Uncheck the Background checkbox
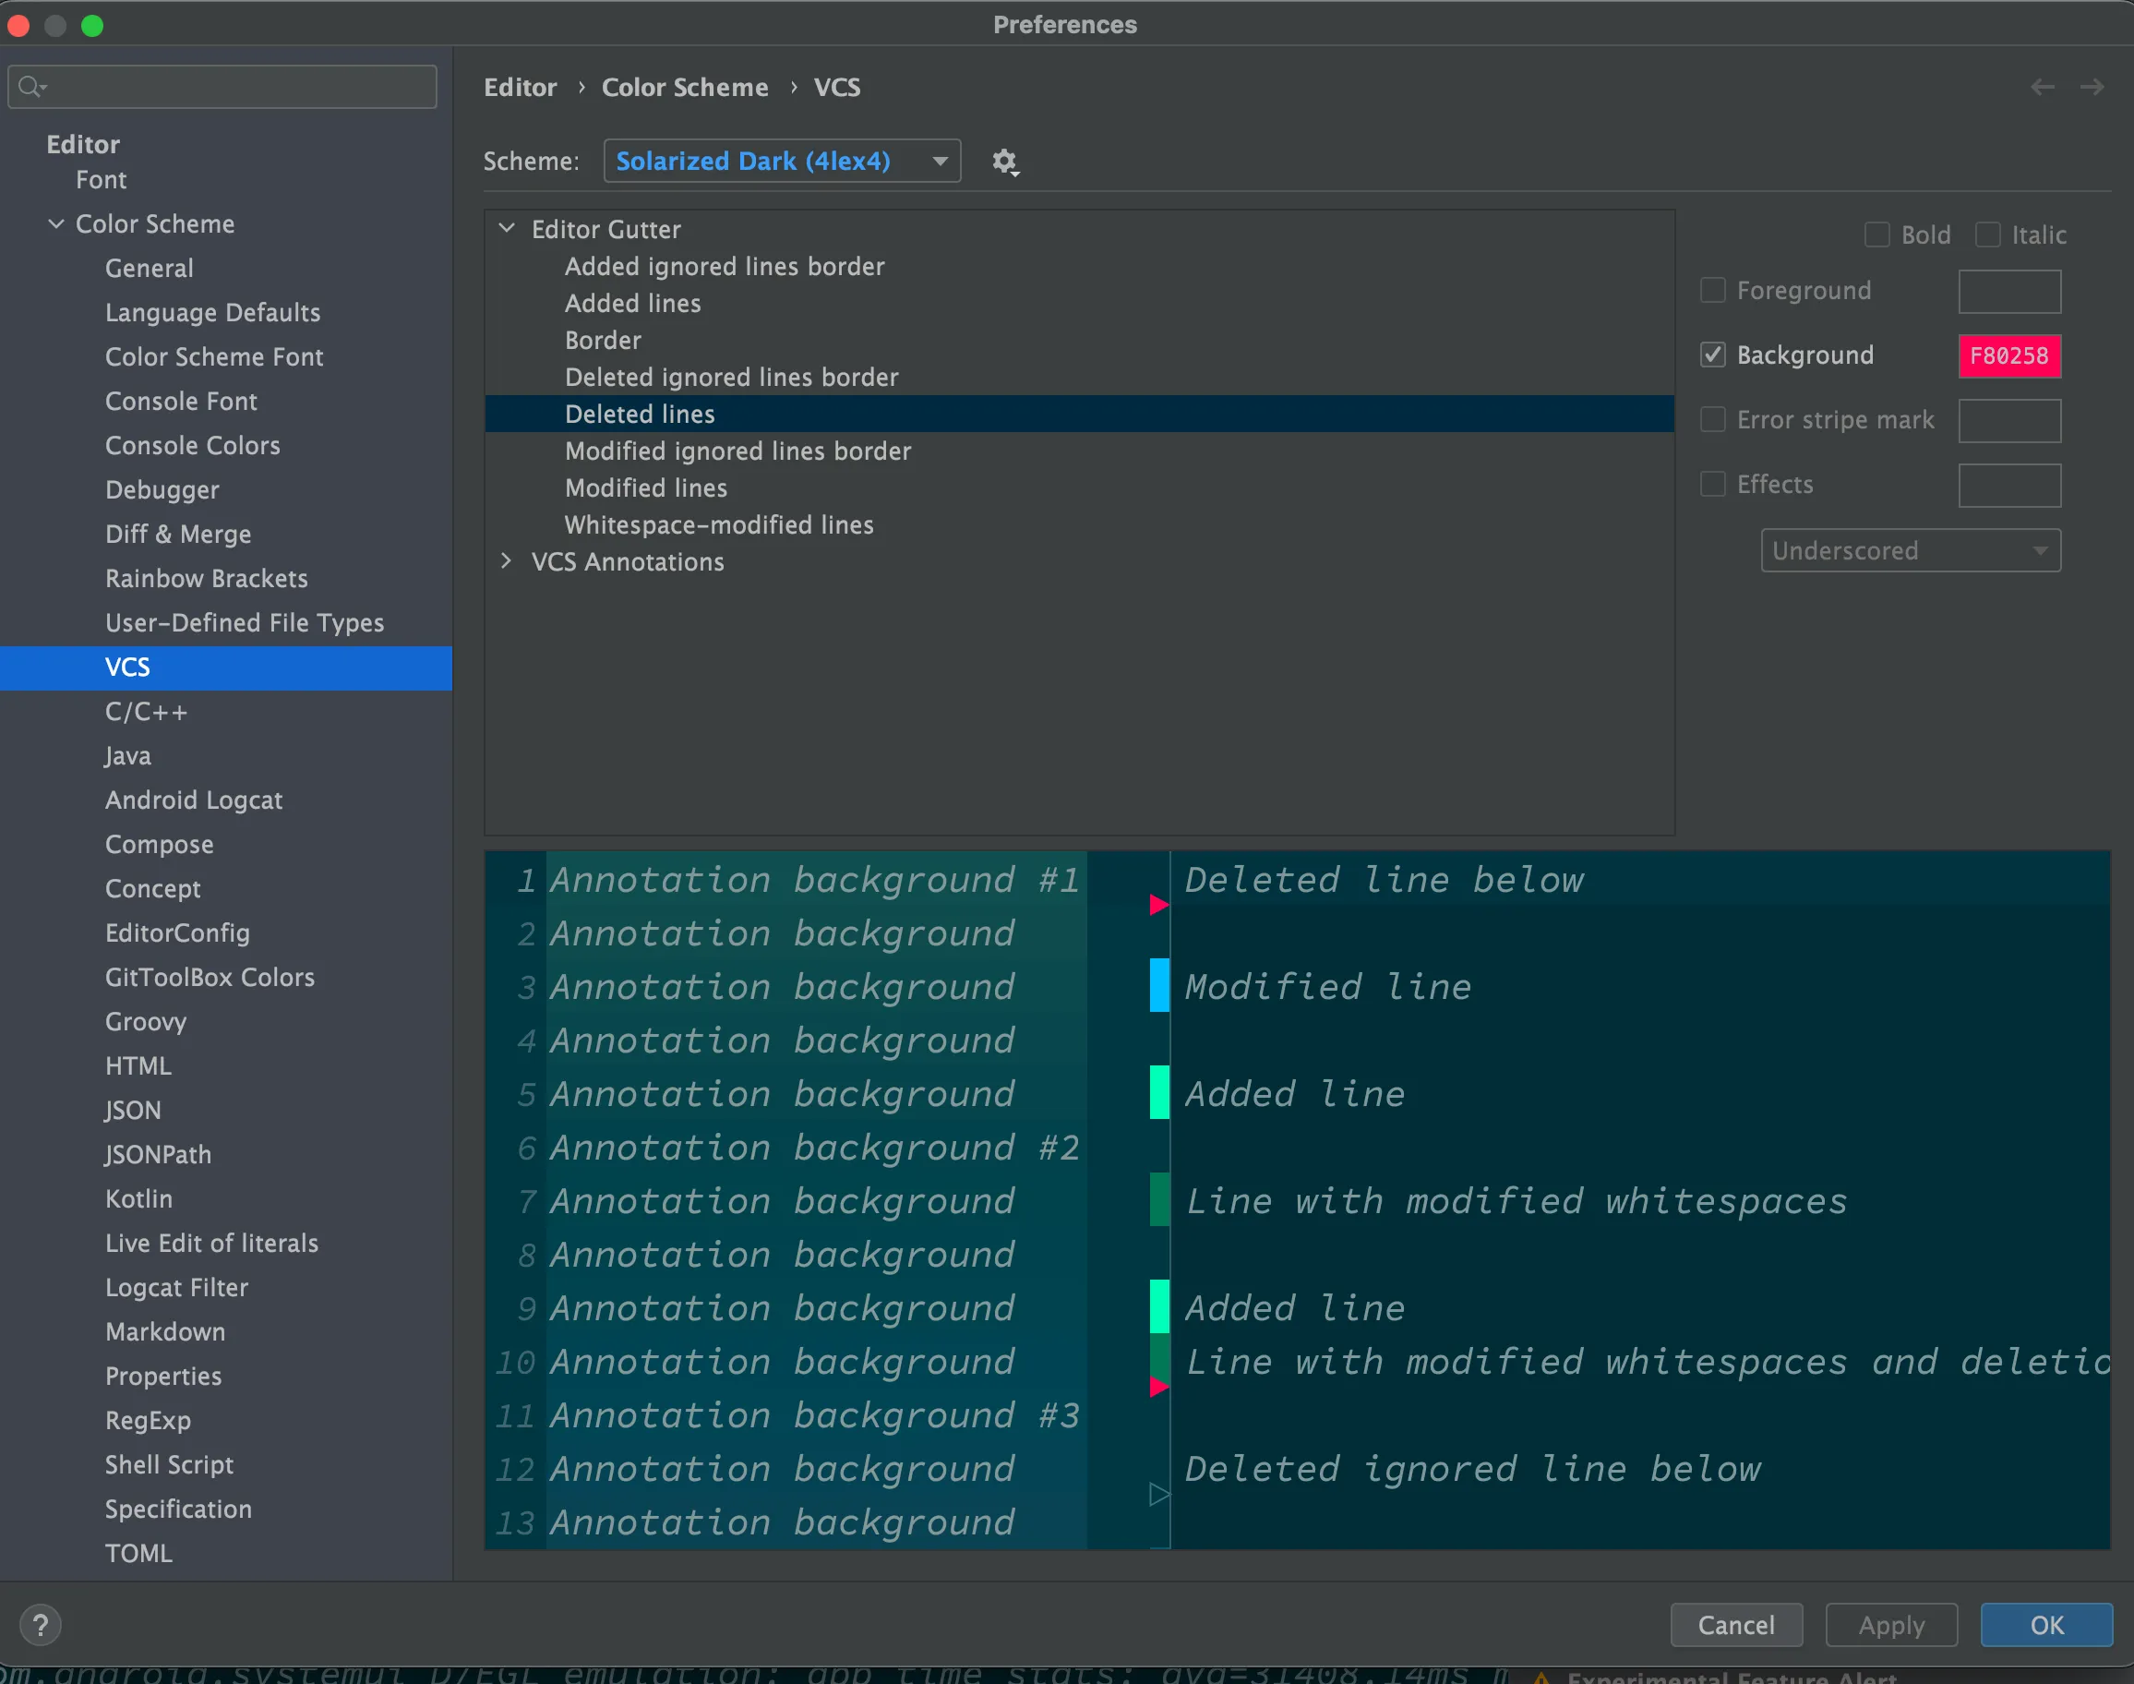2134x1684 pixels. 1713,355
